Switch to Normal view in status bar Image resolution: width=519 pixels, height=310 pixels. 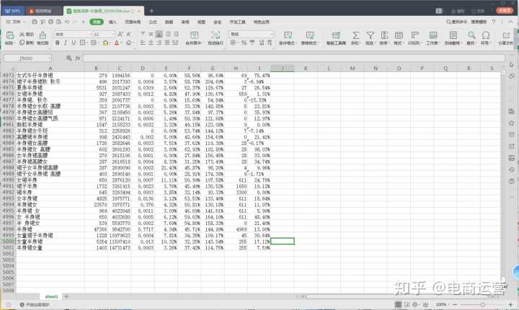coord(398,304)
